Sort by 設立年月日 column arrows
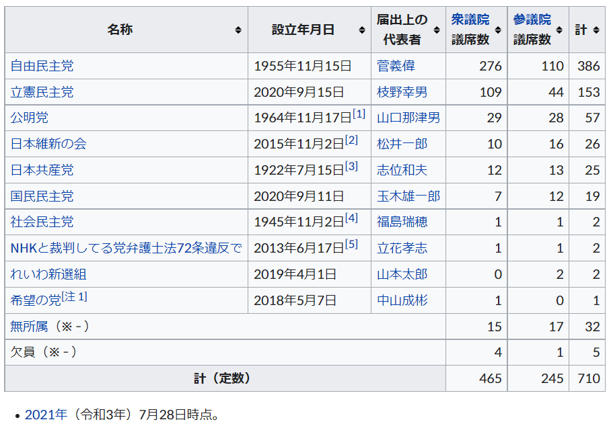 pos(361,30)
